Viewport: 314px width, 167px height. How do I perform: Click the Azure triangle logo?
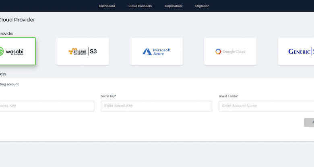(x=147, y=51)
